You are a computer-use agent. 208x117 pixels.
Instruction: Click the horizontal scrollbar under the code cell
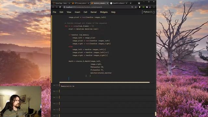point(104,82)
